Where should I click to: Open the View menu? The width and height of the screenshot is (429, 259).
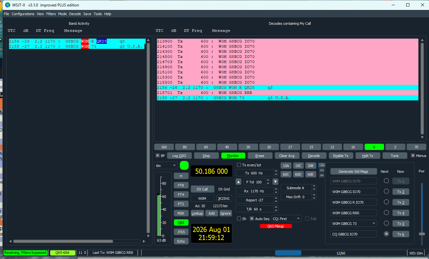click(x=40, y=14)
